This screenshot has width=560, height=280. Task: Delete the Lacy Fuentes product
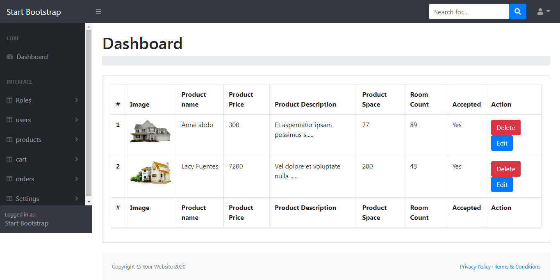point(506,169)
